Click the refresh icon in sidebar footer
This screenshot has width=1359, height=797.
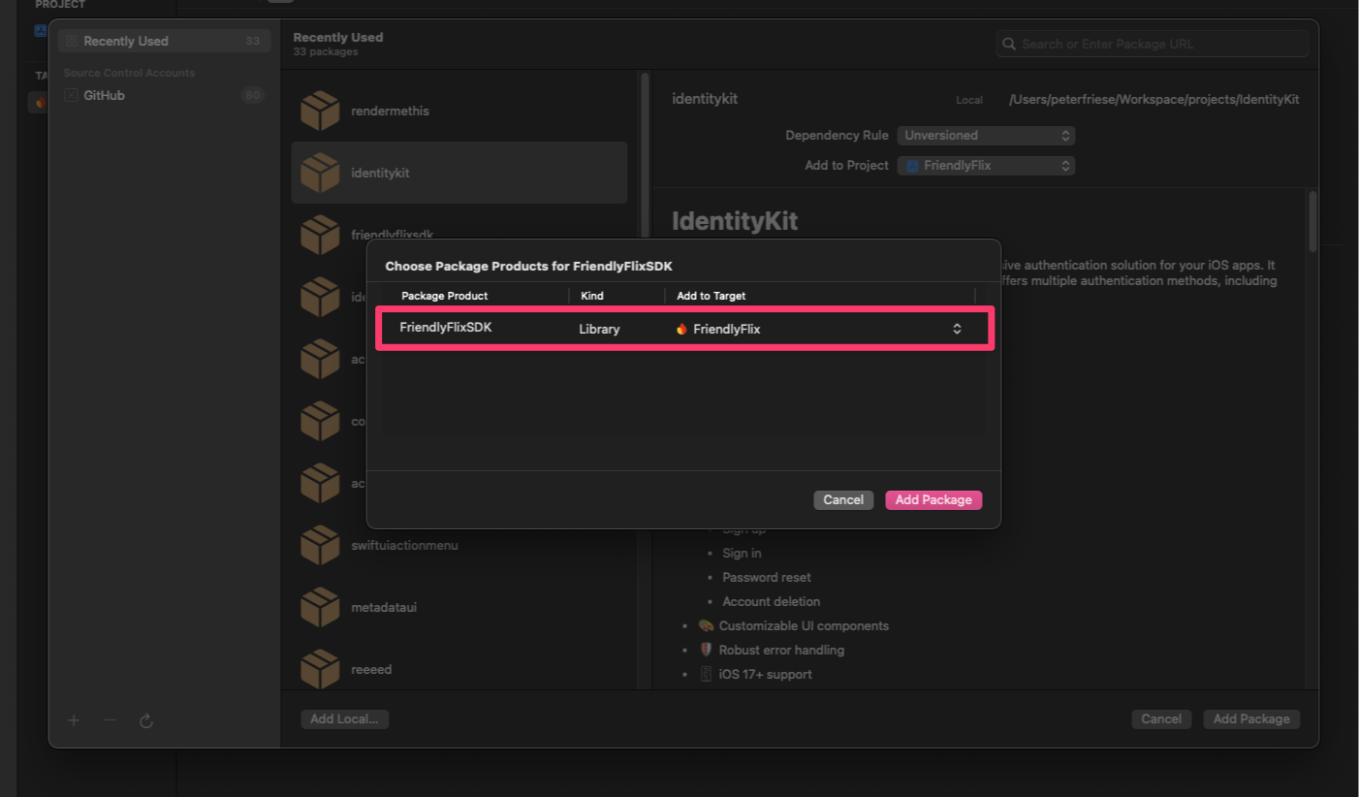click(146, 720)
